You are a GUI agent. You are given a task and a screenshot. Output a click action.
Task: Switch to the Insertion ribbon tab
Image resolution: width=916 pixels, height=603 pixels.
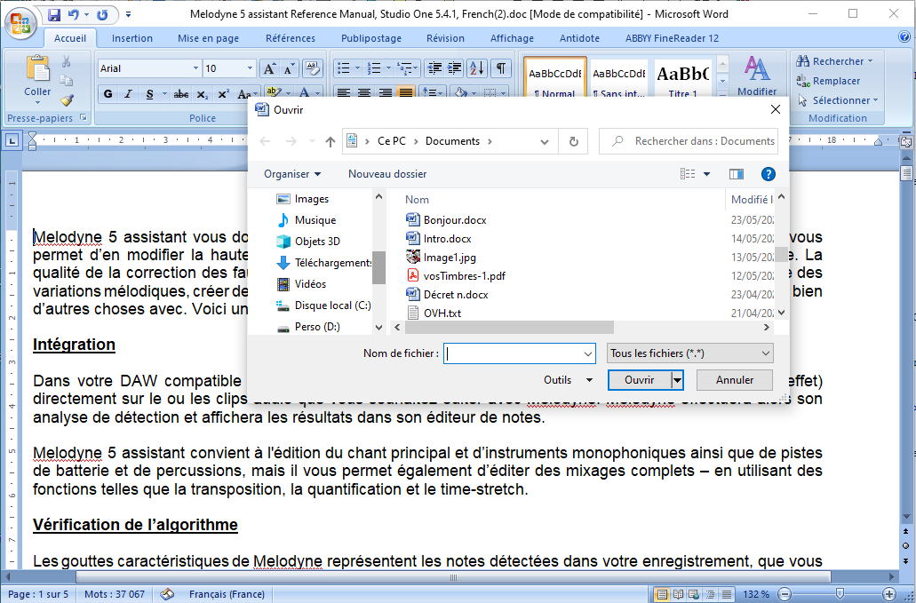[x=132, y=38]
